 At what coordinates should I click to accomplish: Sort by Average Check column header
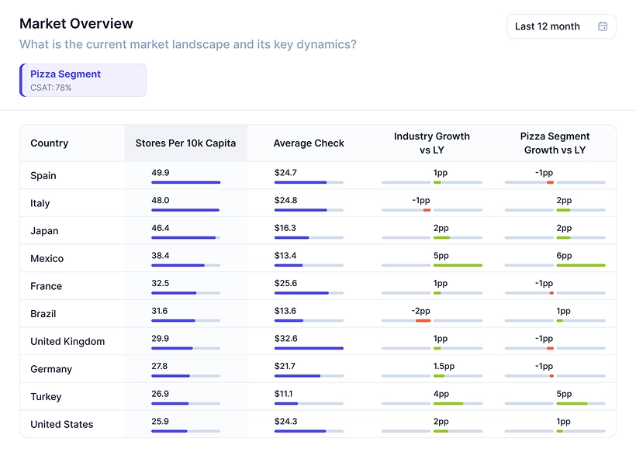309,143
